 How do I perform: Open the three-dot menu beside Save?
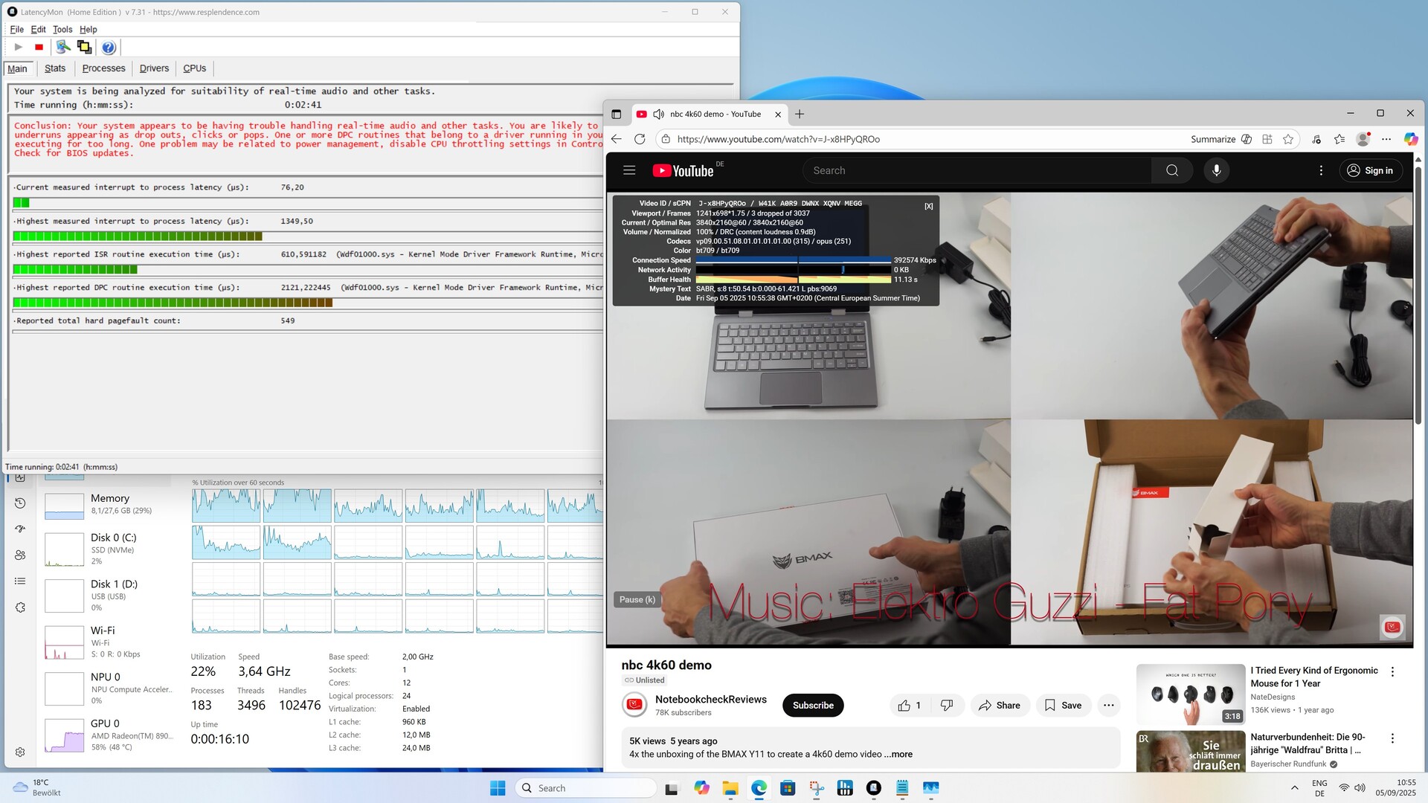[x=1108, y=706]
